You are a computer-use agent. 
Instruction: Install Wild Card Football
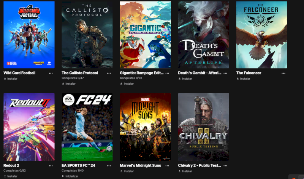point(11,79)
